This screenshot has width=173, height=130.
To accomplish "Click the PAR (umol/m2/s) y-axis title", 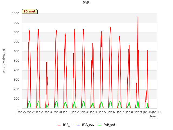I will pyautogui.click(x=4, y=61).
